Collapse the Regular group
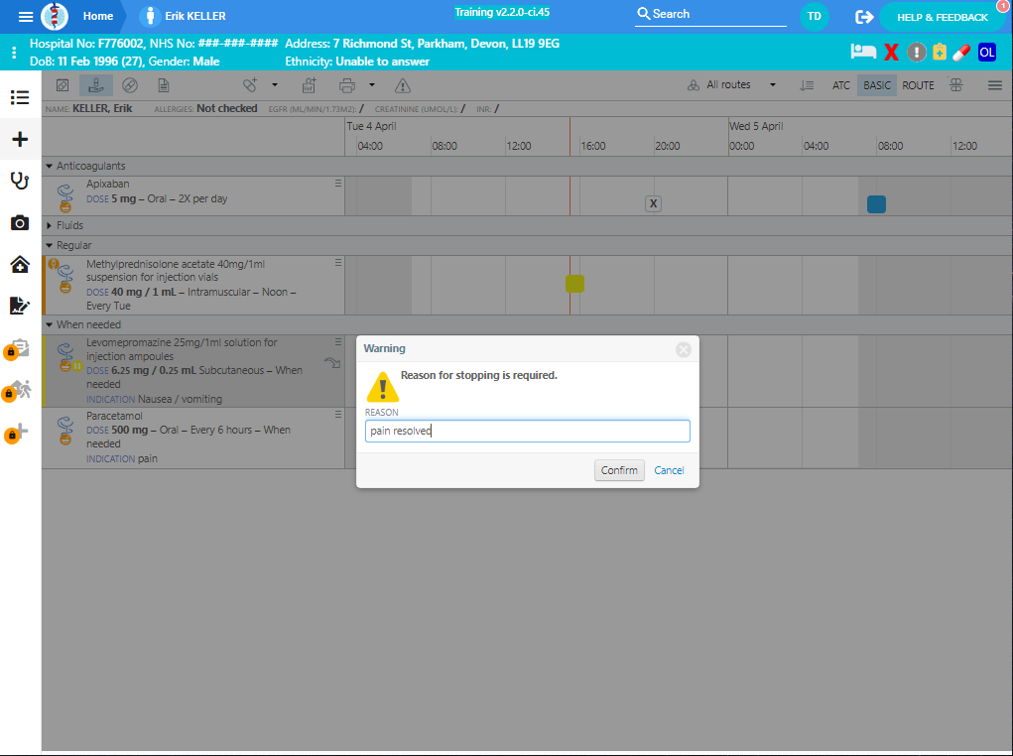 point(49,245)
